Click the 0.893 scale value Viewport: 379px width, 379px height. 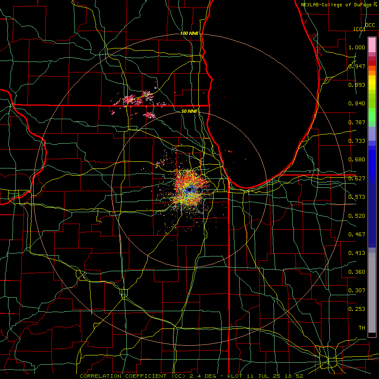click(357, 85)
